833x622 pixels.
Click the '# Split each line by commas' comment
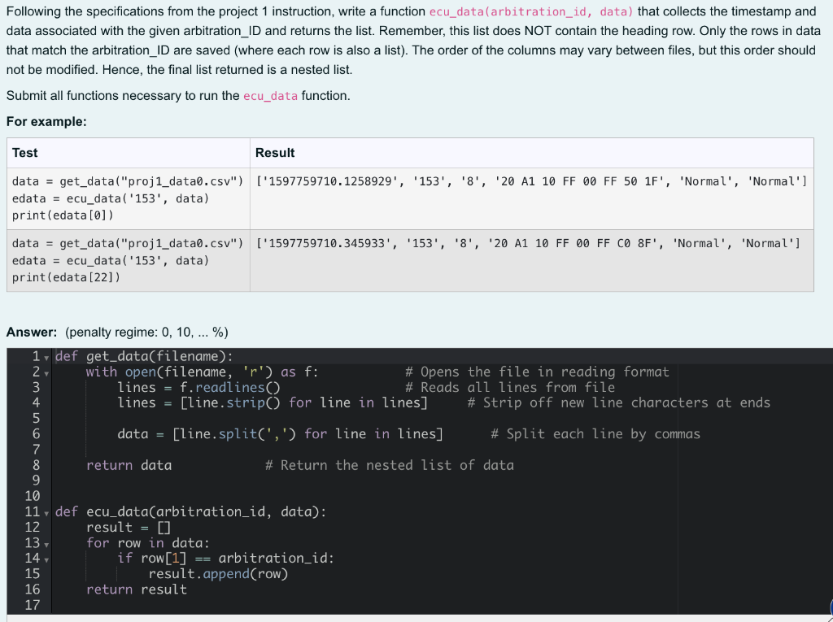(595, 434)
